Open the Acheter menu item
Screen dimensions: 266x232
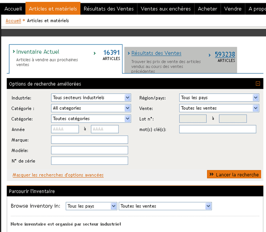207,9
